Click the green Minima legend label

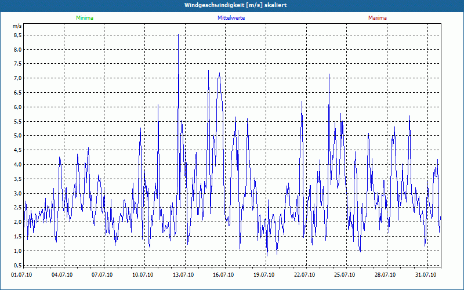click(85, 18)
